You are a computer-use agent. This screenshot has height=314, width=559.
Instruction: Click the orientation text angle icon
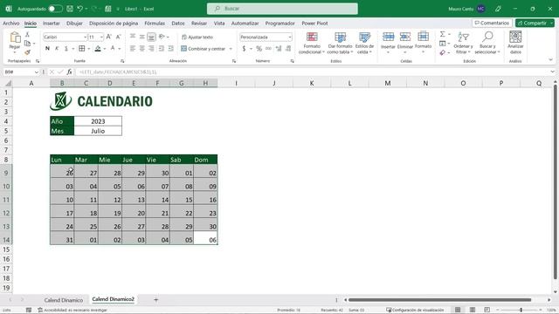(x=162, y=37)
